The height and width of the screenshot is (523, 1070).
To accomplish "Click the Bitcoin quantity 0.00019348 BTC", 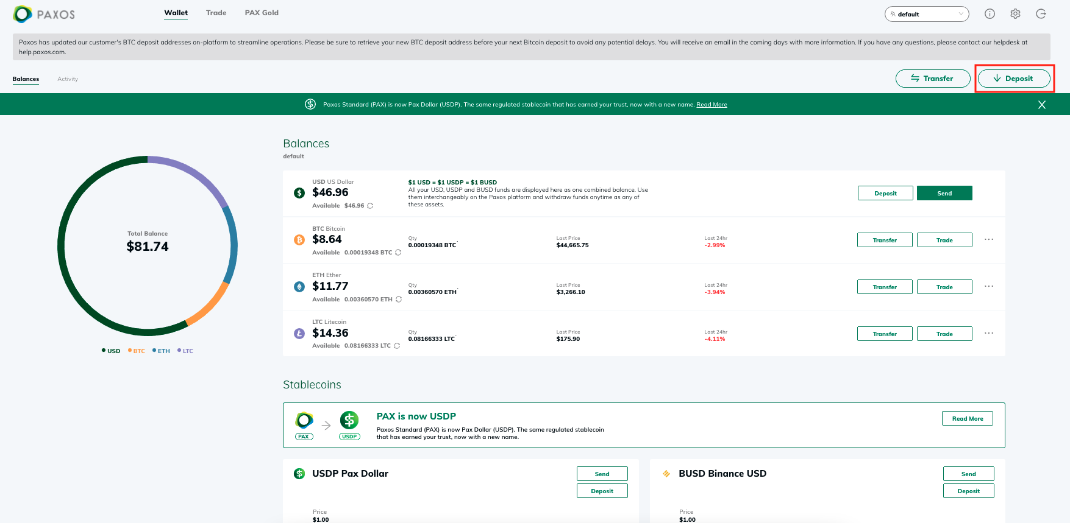I will tap(432, 245).
